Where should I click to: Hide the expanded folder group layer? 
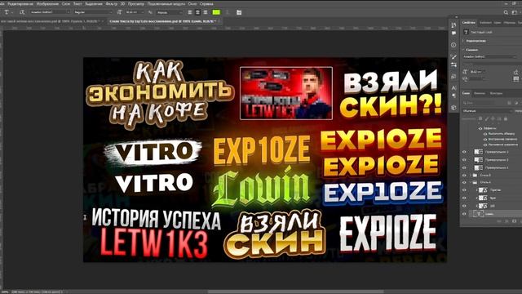tap(464, 183)
